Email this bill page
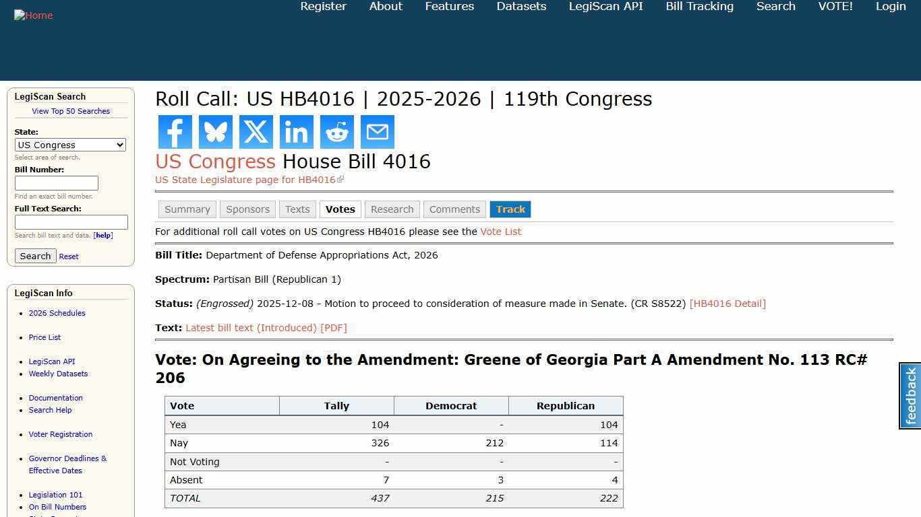This screenshot has height=517, width=921. 377,131
